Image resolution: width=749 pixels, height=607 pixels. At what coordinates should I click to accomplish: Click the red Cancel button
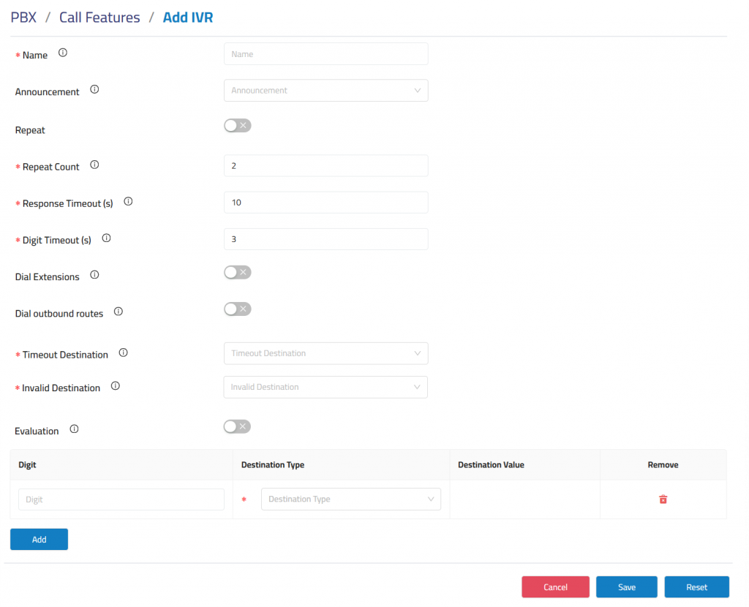pos(555,587)
